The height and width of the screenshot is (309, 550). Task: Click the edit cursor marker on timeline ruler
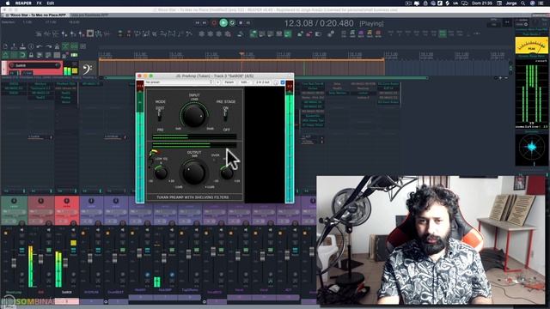[241, 54]
